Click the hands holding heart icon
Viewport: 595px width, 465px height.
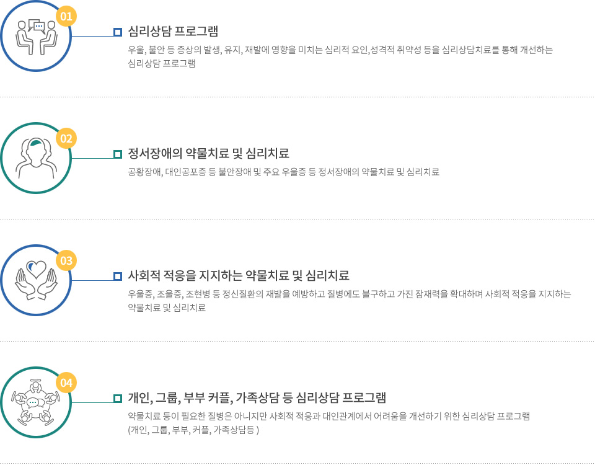(36, 280)
